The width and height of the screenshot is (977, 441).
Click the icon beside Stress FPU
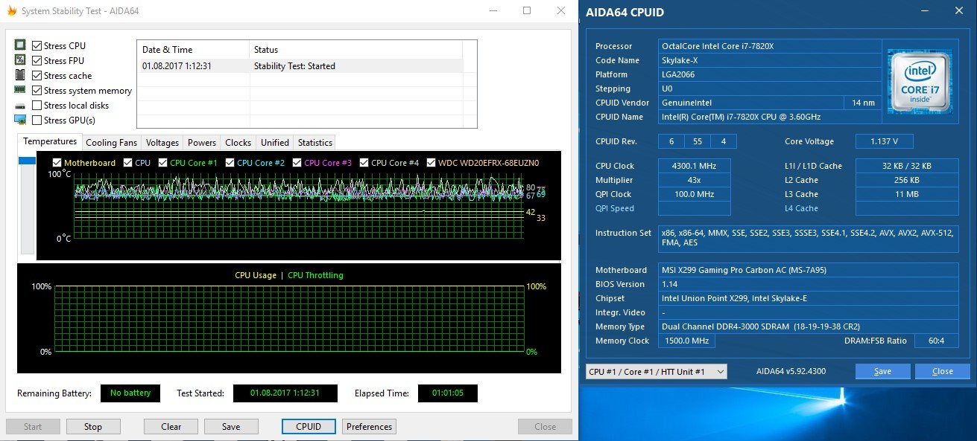(20, 61)
